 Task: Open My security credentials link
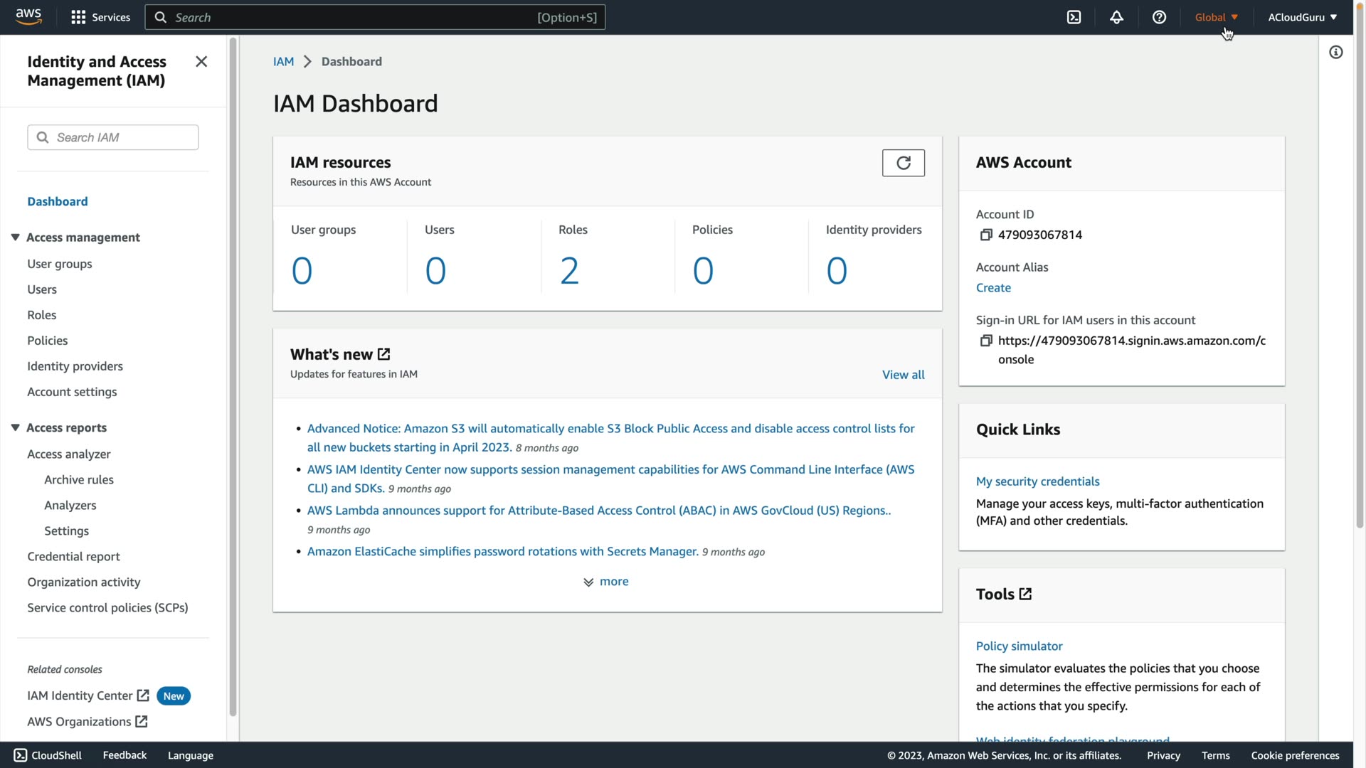tap(1037, 481)
